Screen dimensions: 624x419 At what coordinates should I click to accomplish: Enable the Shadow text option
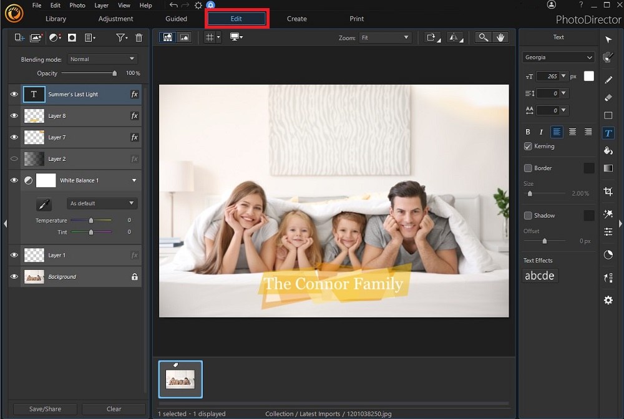(x=527, y=215)
